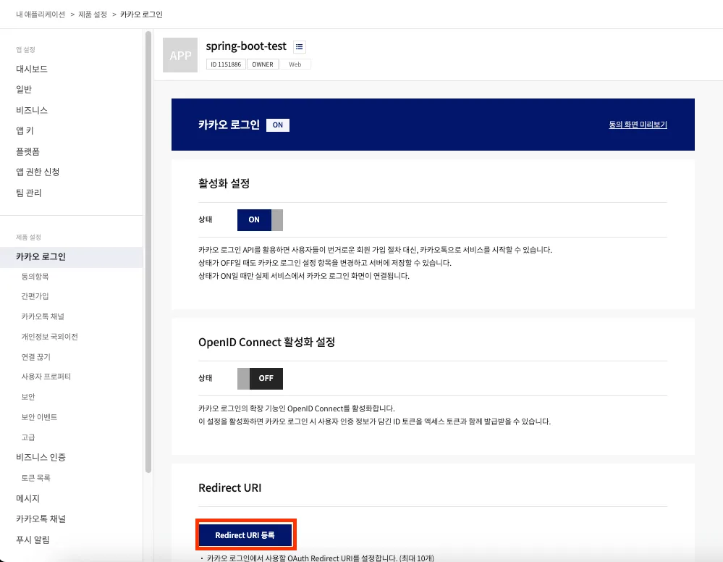Click the gray APP thumbnail
Viewport: 723px width, 562px height.
(180, 55)
